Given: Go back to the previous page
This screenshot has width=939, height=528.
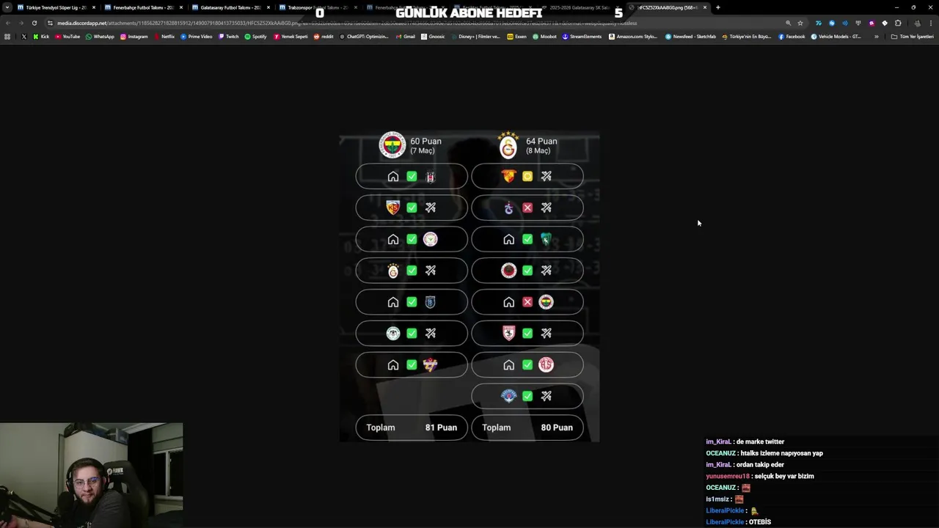Looking at the screenshot, I should (8, 23).
